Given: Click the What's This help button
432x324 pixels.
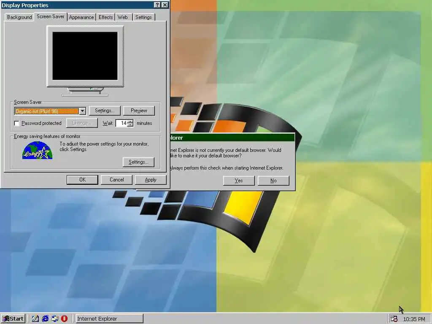Looking at the screenshot, I should click(157, 5).
